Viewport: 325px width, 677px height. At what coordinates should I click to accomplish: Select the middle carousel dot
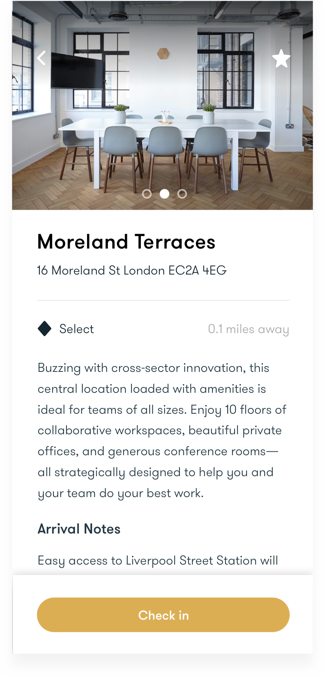click(164, 194)
